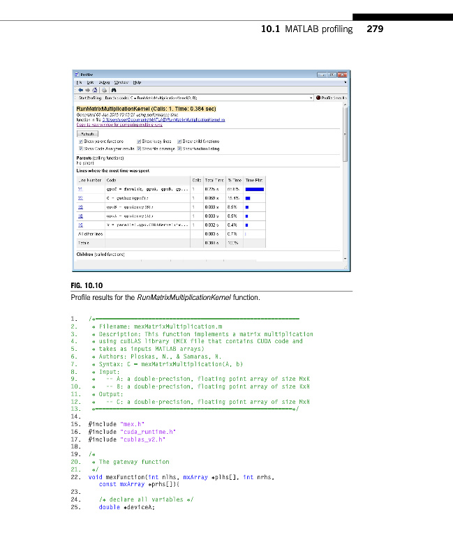Click the Back arrow in Profiler toolbar
This screenshot has width=453, height=558.
[x=79, y=90]
